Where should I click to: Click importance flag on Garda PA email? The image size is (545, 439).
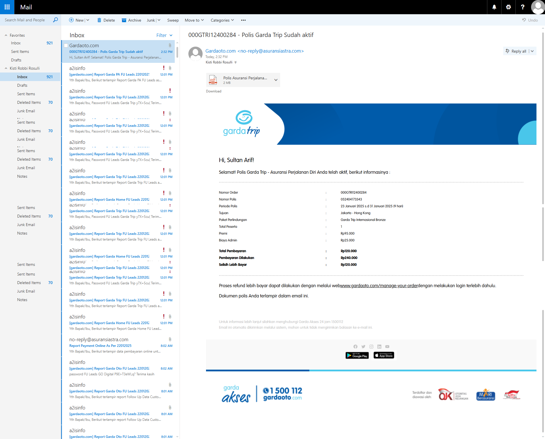(164, 68)
